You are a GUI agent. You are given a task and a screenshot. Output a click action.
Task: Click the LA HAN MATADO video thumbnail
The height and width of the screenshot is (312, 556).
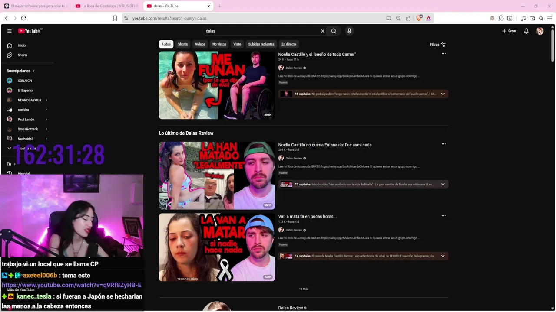217,175
